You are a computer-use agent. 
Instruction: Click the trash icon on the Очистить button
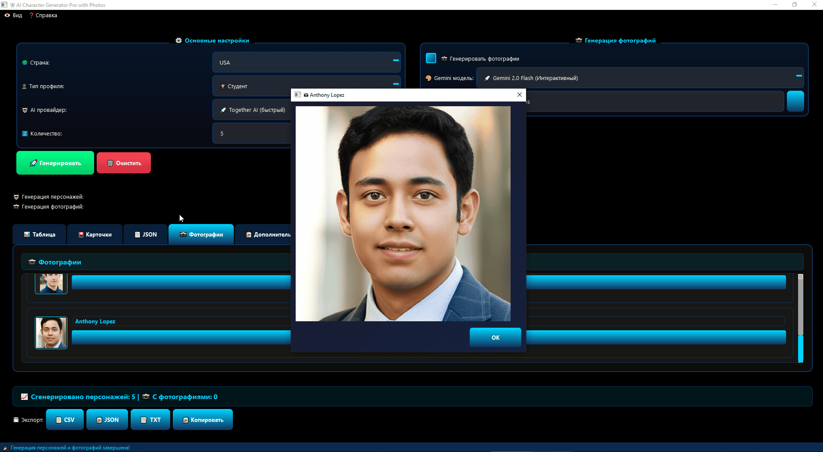[x=110, y=163]
